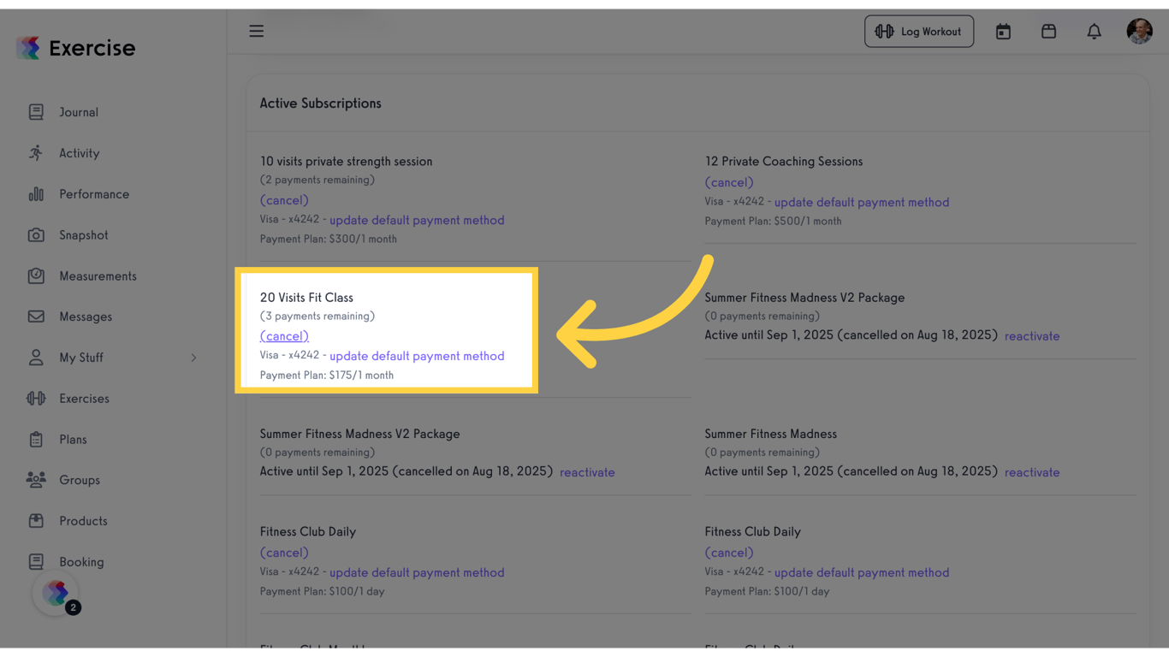Open the Journal section

point(78,112)
